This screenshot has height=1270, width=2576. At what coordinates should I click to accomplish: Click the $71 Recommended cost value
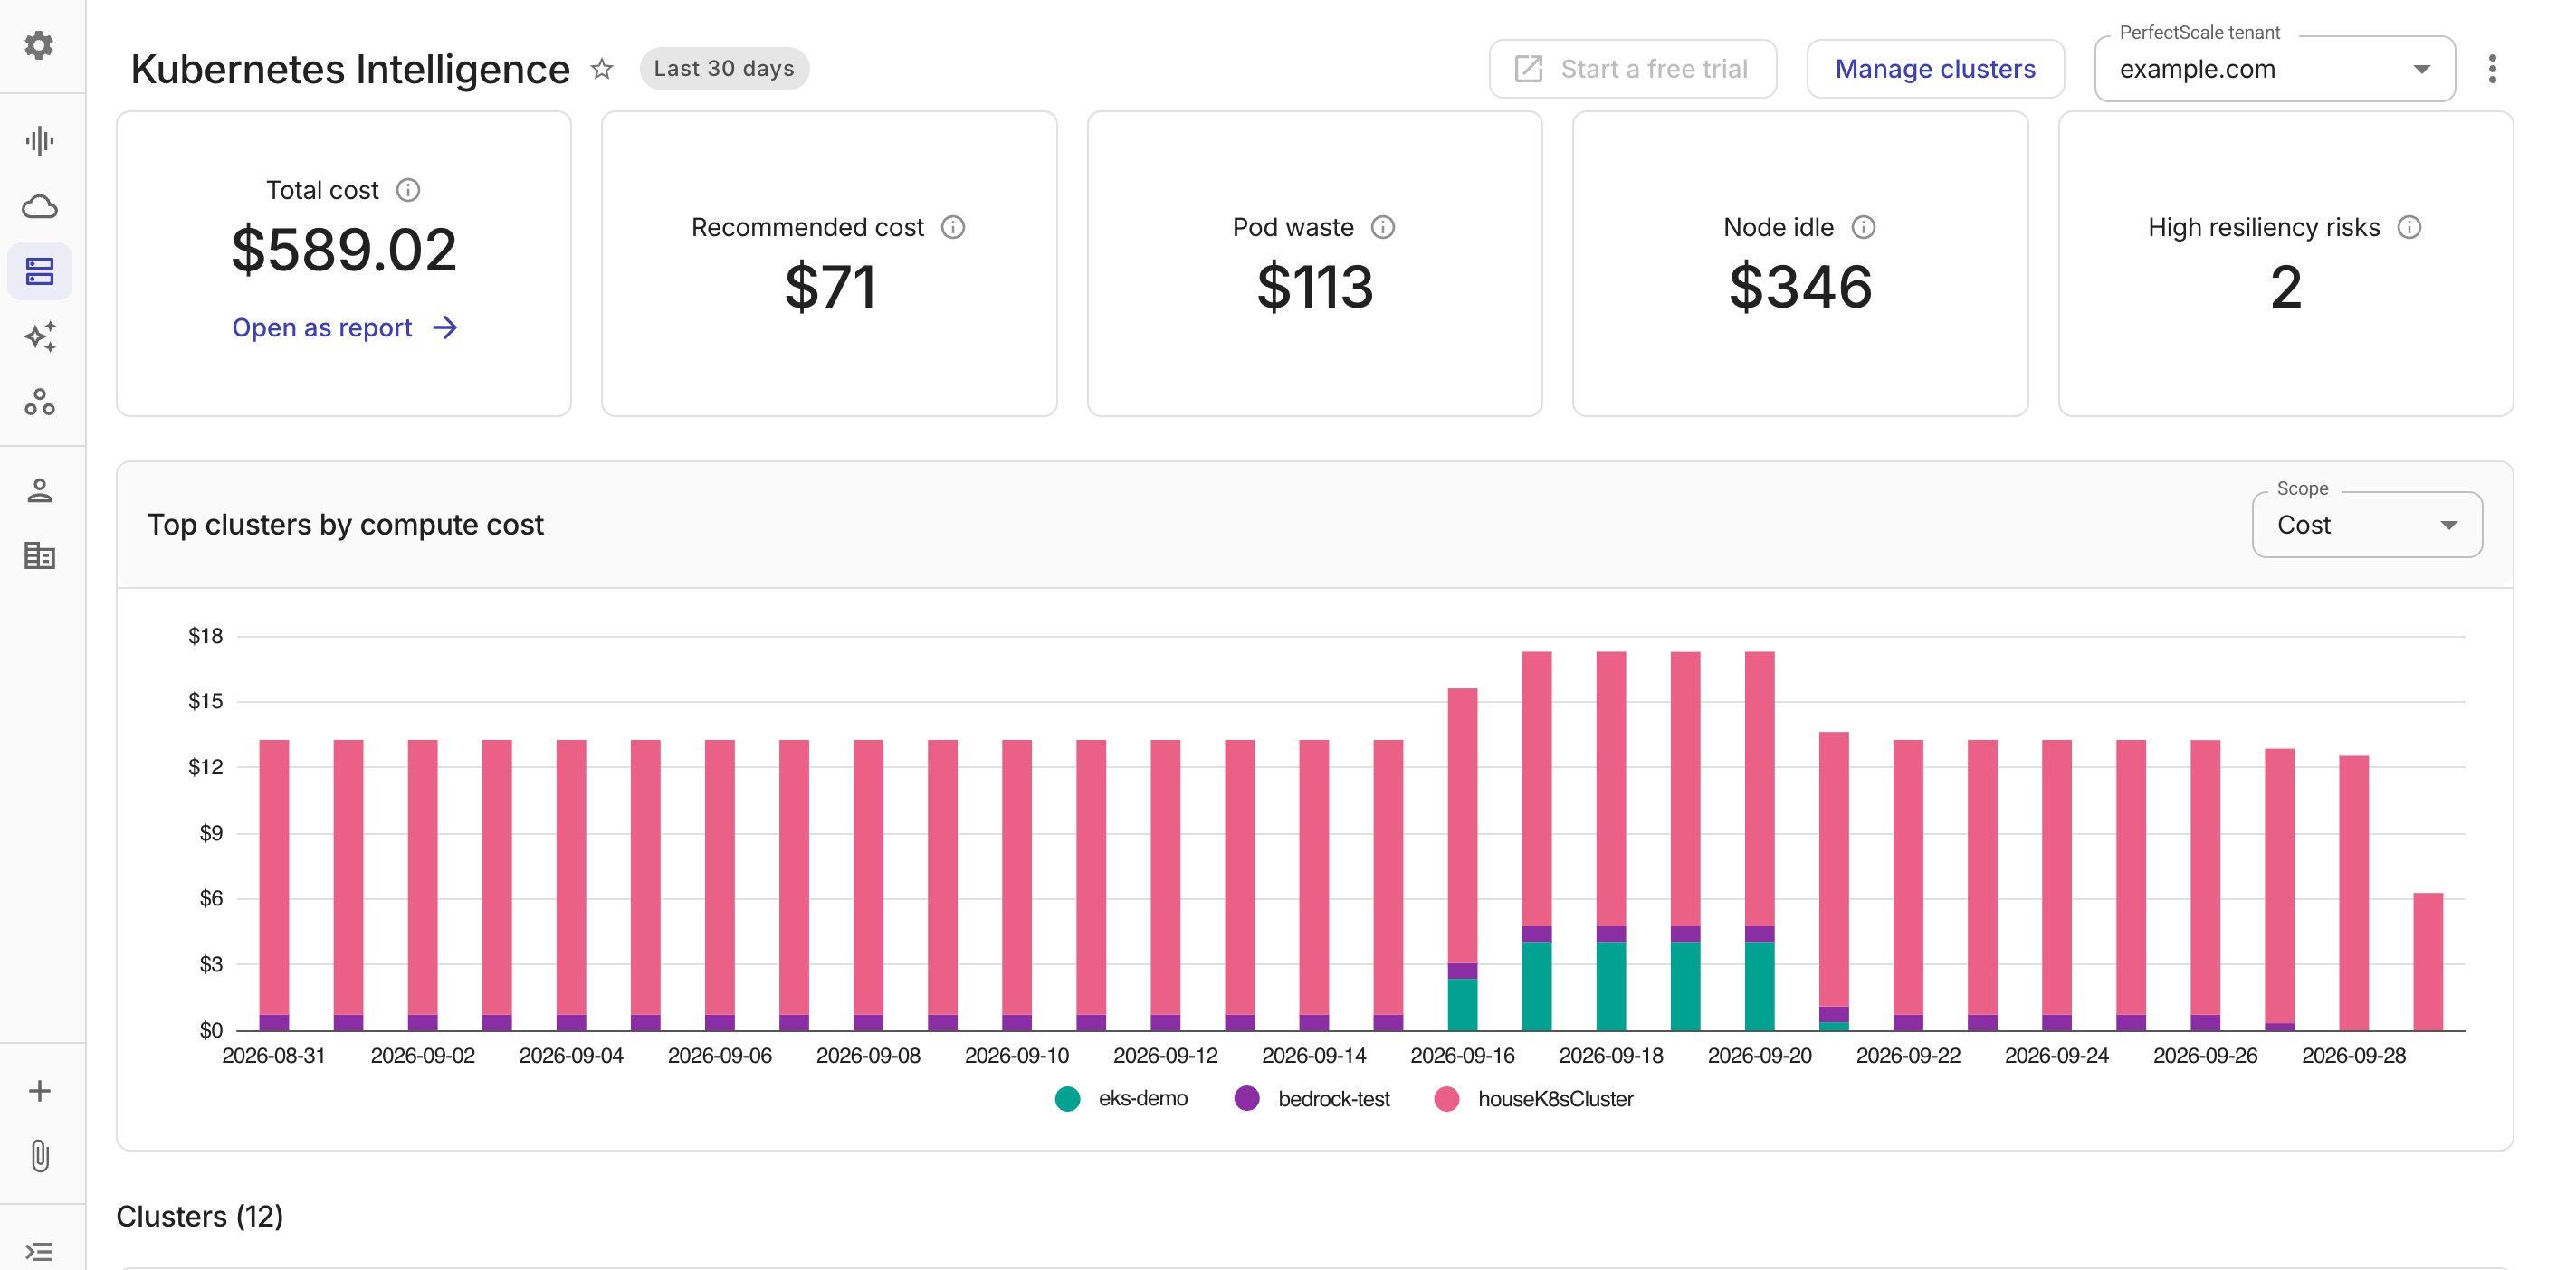829,287
